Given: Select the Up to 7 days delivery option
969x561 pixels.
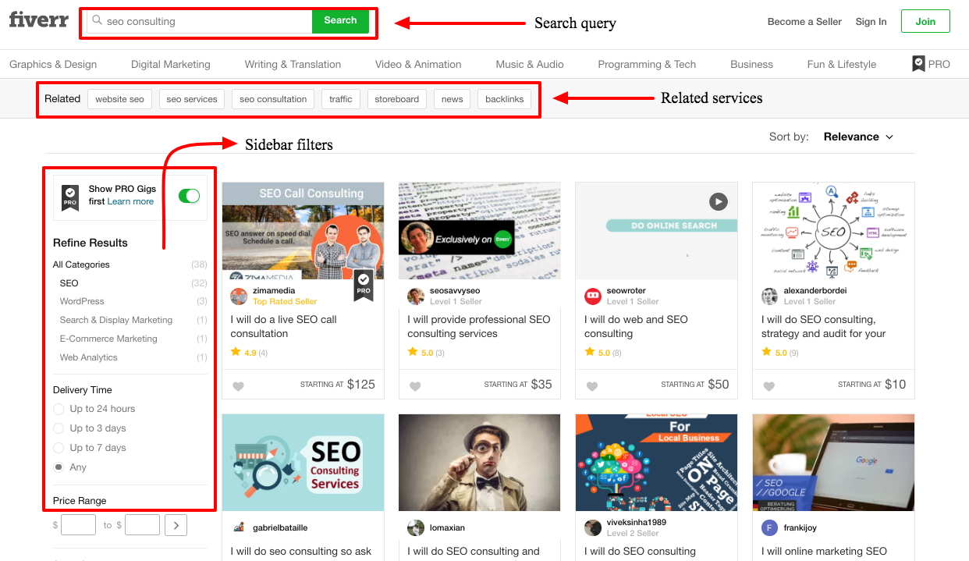Looking at the screenshot, I should pos(59,447).
